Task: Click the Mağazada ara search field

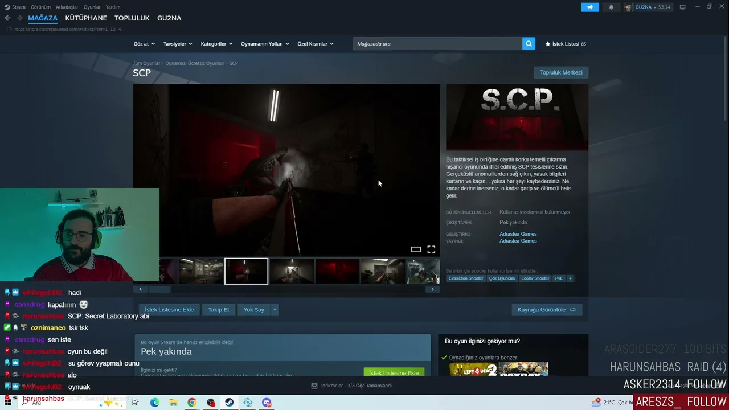Action: (x=437, y=44)
